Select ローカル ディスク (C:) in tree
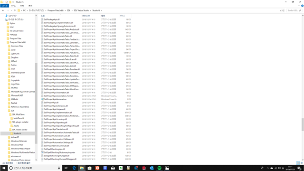304x171 pixels. [x=16, y=19]
